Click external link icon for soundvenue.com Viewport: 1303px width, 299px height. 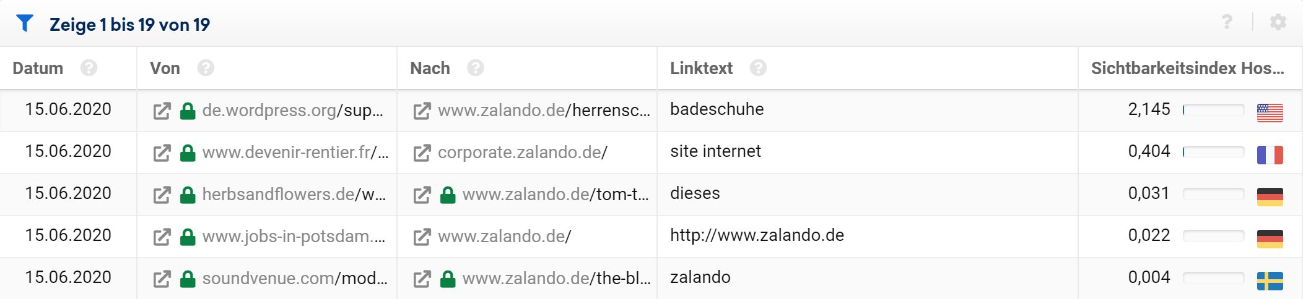tap(162, 279)
